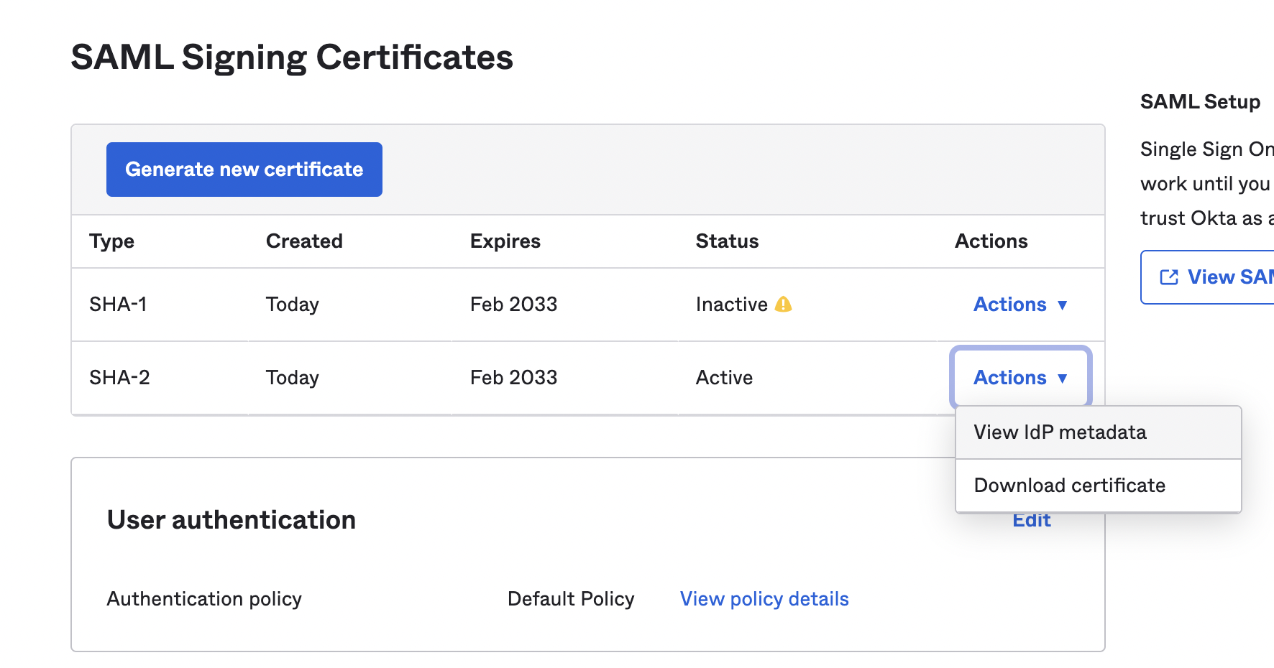Choose Download certificate in the dropdown menu
Screen dimensions: 1274x668
coord(1069,486)
